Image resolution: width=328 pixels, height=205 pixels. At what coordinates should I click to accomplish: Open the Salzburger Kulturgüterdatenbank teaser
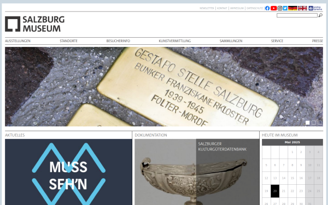[x=197, y=172]
